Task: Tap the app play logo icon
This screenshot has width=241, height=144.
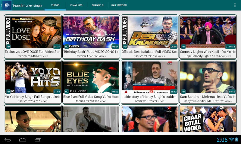Action: pyautogui.click(x=7, y=5)
